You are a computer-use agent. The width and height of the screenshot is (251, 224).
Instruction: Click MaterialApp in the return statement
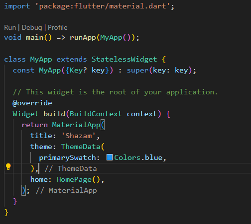(76, 125)
